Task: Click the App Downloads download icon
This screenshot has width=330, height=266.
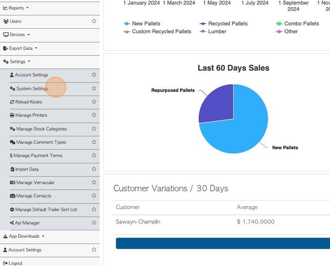Action: pyautogui.click(x=6, y=236)
